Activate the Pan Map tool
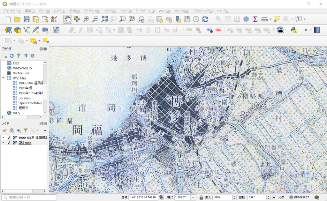This screenshot has height=201, width=327. tap(67, 19)
